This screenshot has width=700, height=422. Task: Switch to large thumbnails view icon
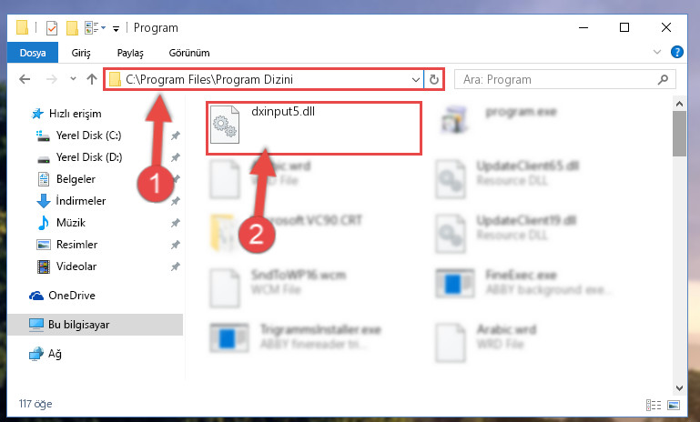point(674,405)
